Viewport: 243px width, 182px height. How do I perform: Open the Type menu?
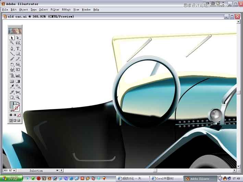tap(34, 10)
